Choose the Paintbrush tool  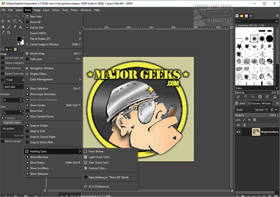coord(9,27)
